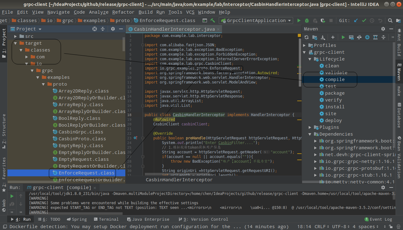Open Run panel settings gear icon
The width and height of the screenshot is (403, 230).
click(383, 187)
